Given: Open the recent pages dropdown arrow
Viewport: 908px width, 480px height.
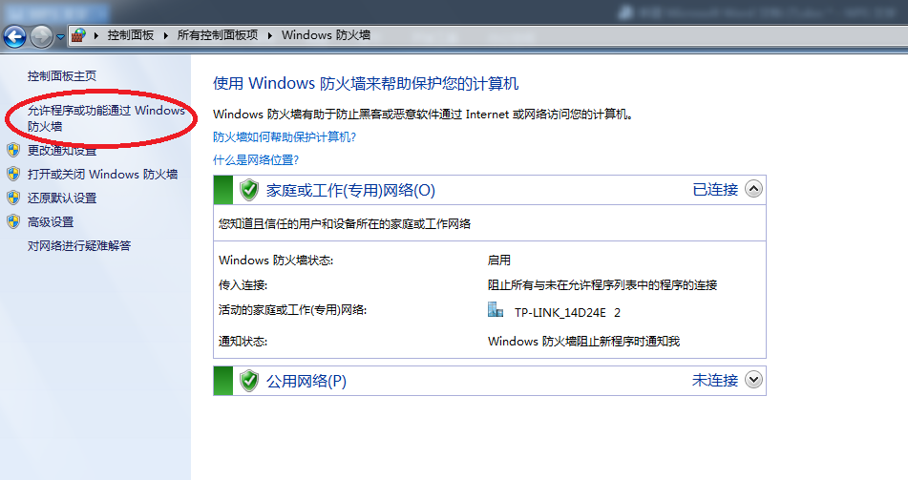Looking at the screenshot, I should [x=61, y=37].
